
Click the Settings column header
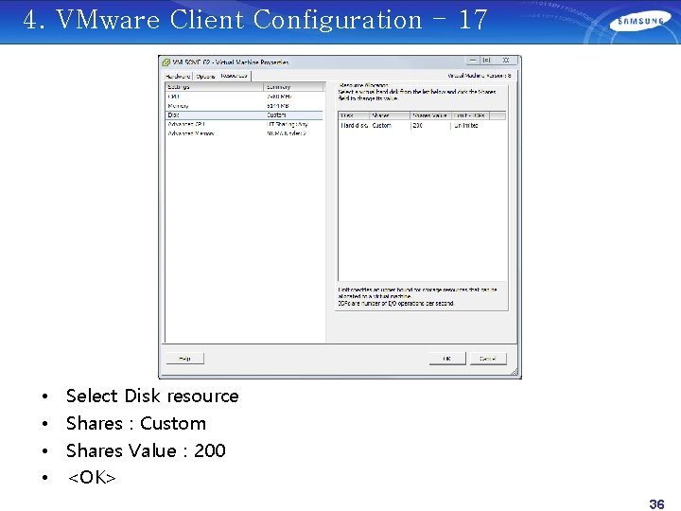(215, 87)
